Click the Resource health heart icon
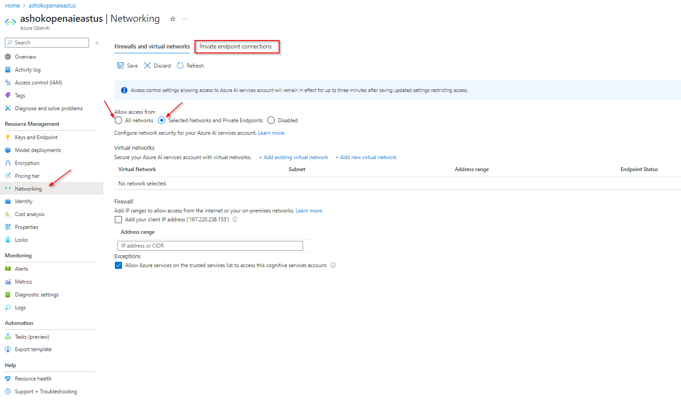 [x=8, y=379]
